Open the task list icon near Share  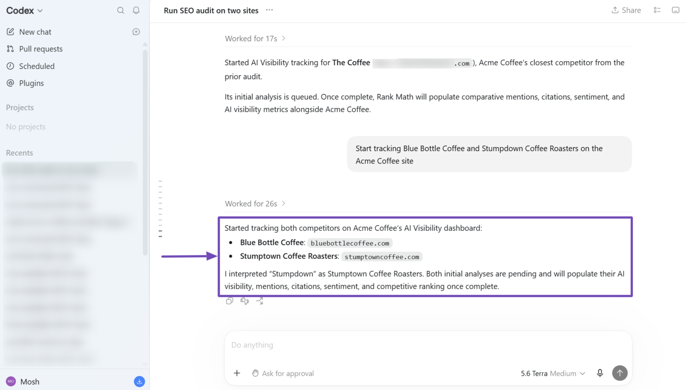657,10
